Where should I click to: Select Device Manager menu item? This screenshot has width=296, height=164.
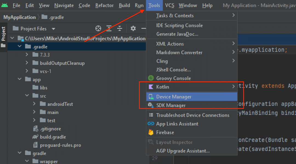click(174, 97)
